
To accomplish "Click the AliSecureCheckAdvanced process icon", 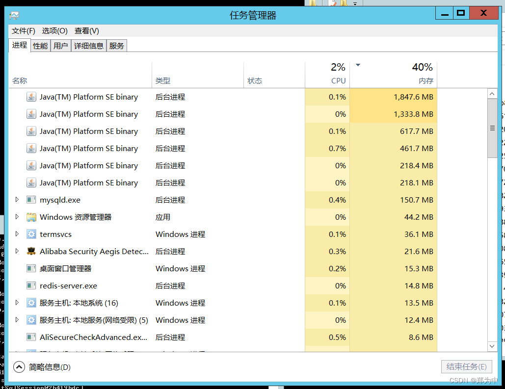I will click(x=31, y=337).
